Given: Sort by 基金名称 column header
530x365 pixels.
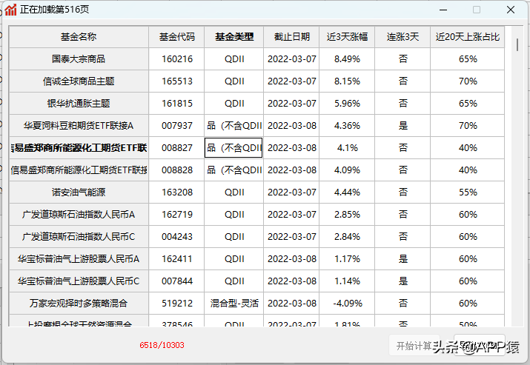Looking at the screenshot, I should (x=79, y=37).
